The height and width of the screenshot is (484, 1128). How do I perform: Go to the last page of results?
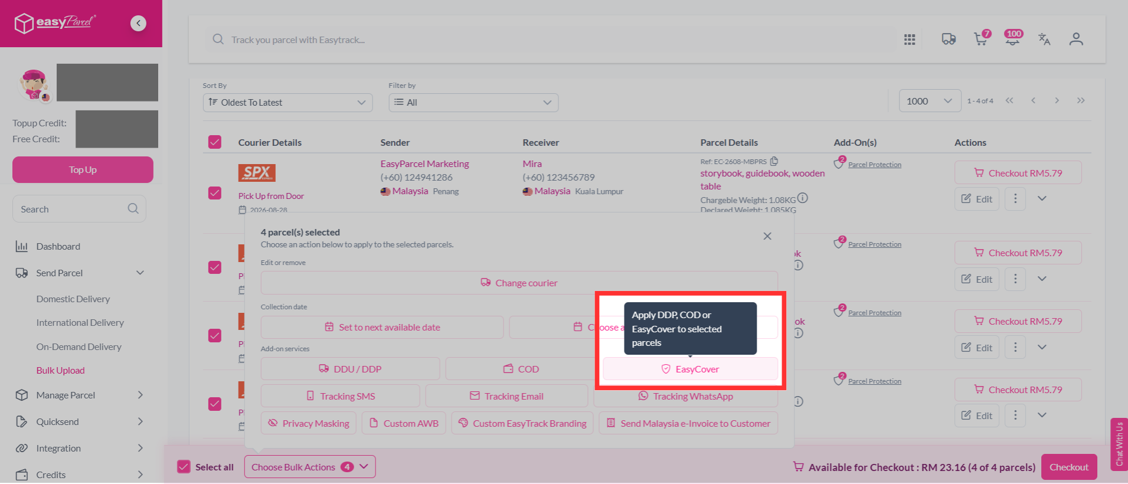[1081, 100]
